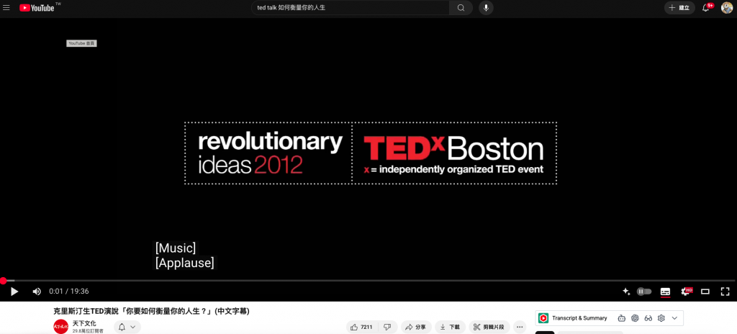Viewport: 737px width, 334px height.
Task: Open the account avatar menu
Action: (x=727, y=7)
